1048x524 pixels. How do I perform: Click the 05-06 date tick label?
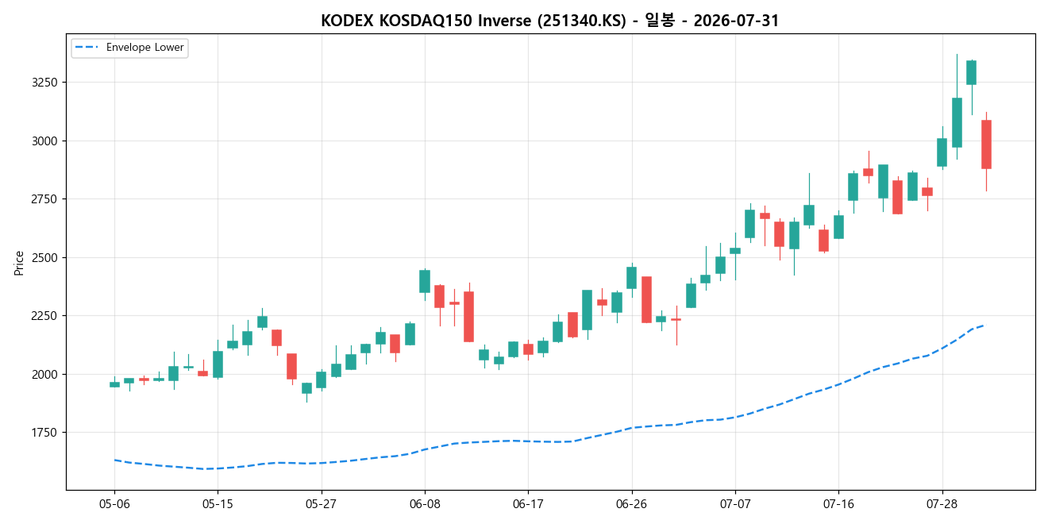[114, 504]
